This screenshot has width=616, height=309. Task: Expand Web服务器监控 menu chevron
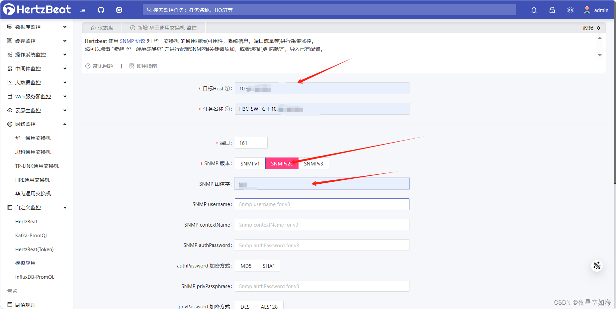click(65, 96)
